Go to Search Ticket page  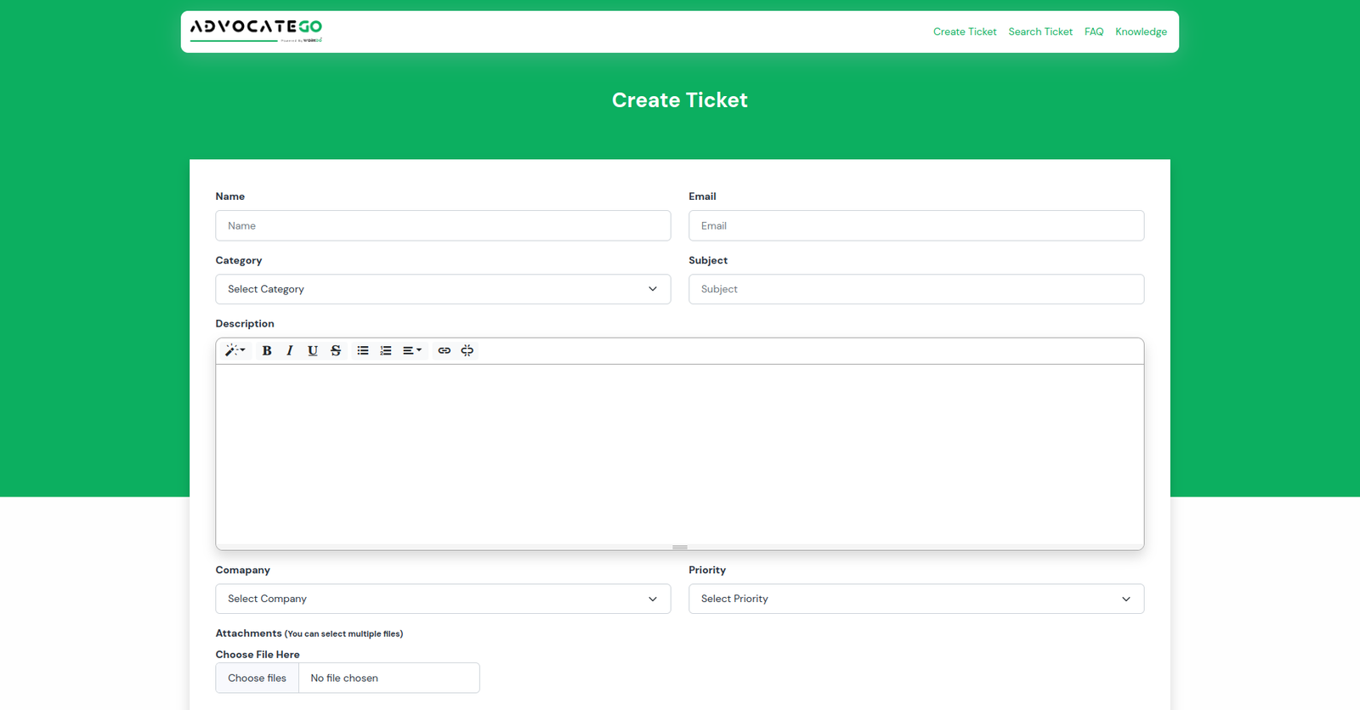(1040, 31)
